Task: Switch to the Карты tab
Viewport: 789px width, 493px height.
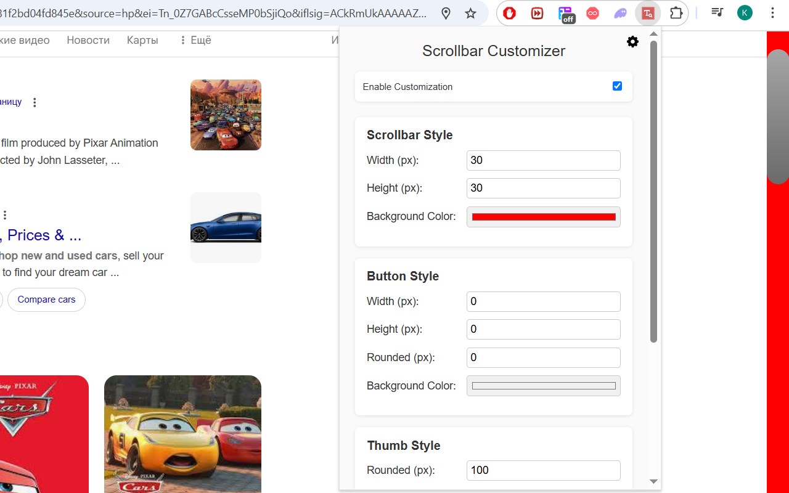Action: pos(142,40)
